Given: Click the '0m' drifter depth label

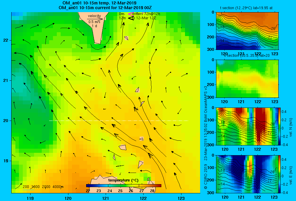Looking at the screenshot, I should tap(121, 14).
